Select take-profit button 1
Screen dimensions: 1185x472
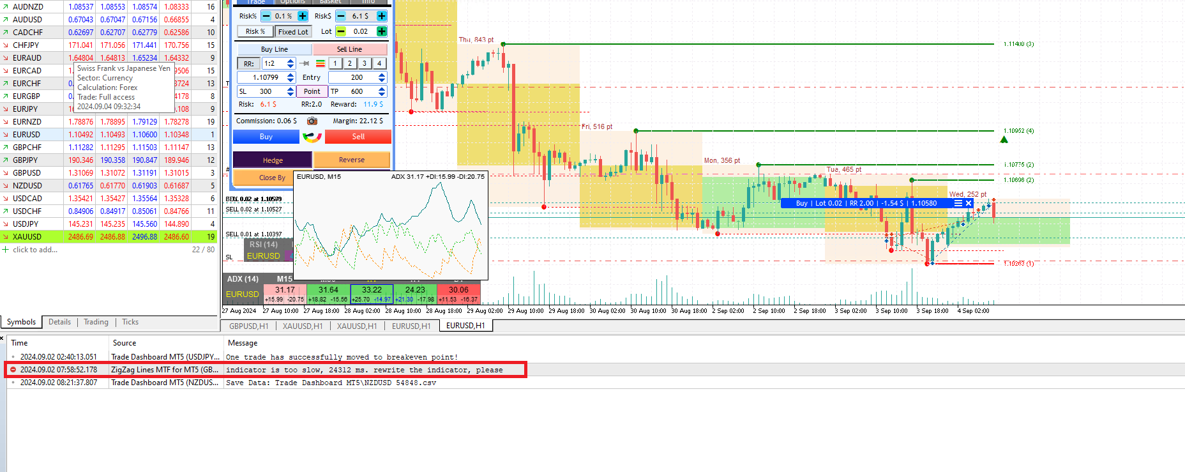pos(335,63)
